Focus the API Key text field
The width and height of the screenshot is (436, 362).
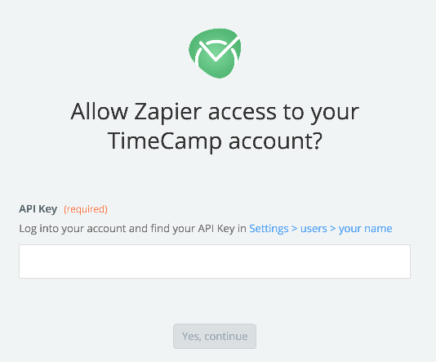[x=215, y=261]
